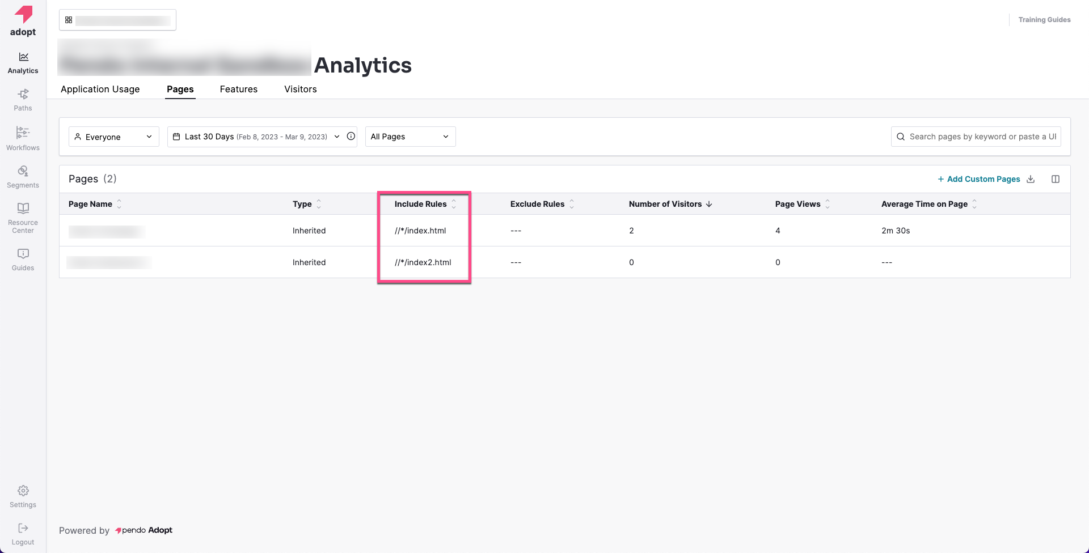Open Analytics in the sidebar

point(23,63)
